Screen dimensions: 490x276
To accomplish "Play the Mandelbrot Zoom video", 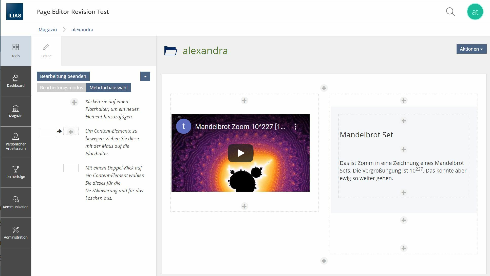I will tap(240, 153).
